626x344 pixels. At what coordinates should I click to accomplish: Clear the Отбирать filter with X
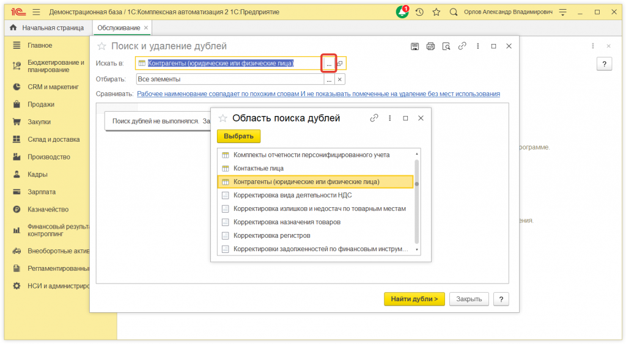(340, 79)
